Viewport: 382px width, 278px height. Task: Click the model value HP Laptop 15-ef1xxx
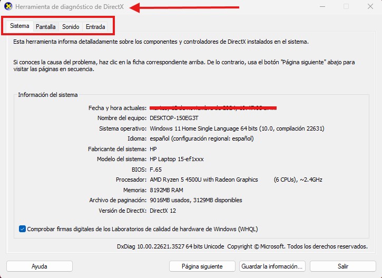(177, 159)
